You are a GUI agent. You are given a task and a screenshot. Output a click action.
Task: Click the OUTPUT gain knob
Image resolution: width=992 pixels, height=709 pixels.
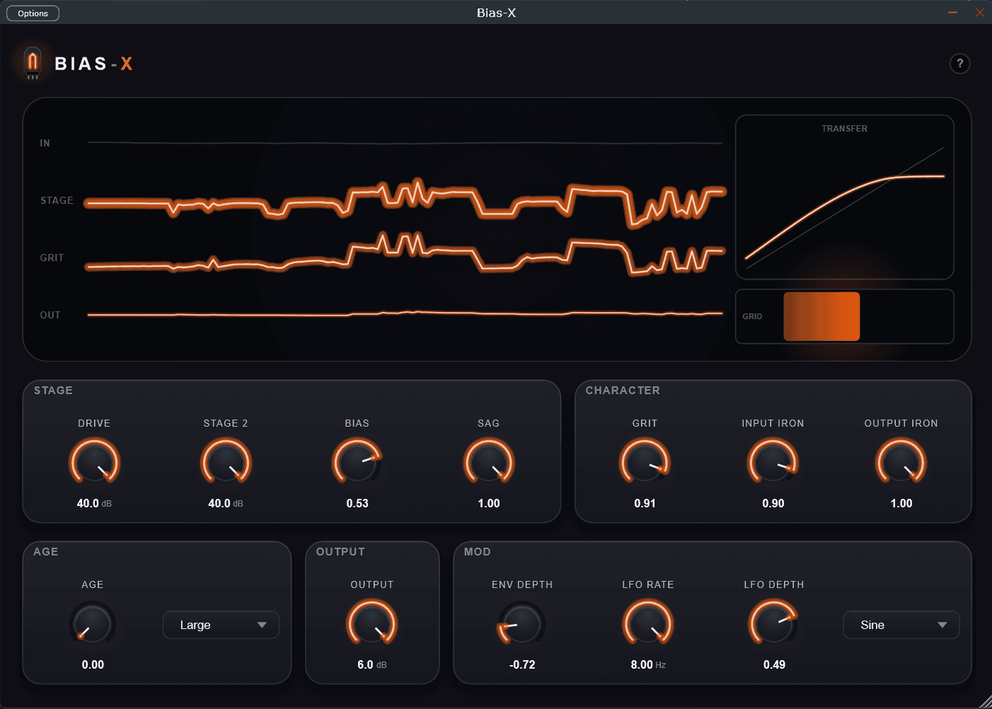click(371, 623)
